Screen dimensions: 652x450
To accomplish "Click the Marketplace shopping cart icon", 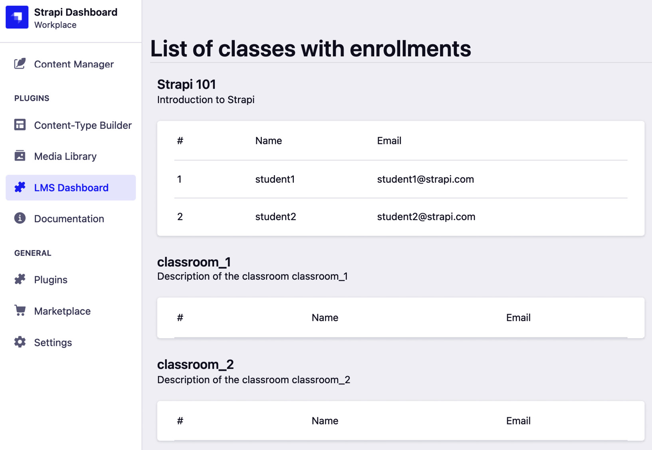I will [x=20, y=310].
